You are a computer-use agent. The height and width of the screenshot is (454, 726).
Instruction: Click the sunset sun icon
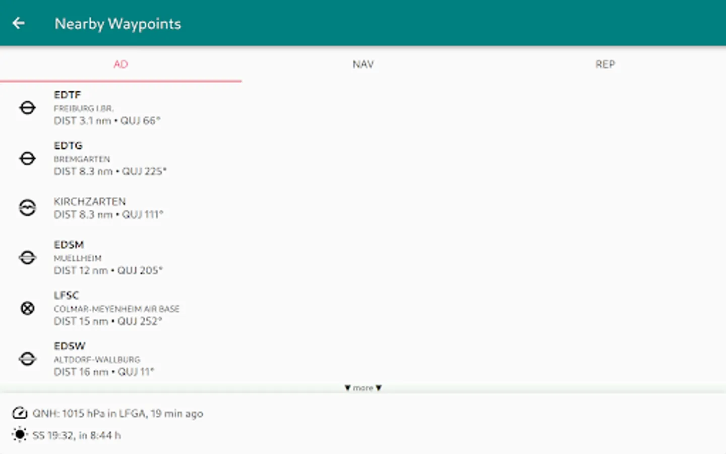tap(20, 434)
